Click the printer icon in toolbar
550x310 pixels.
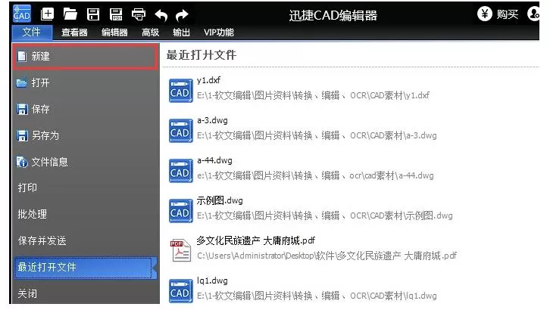click(139, 14)
